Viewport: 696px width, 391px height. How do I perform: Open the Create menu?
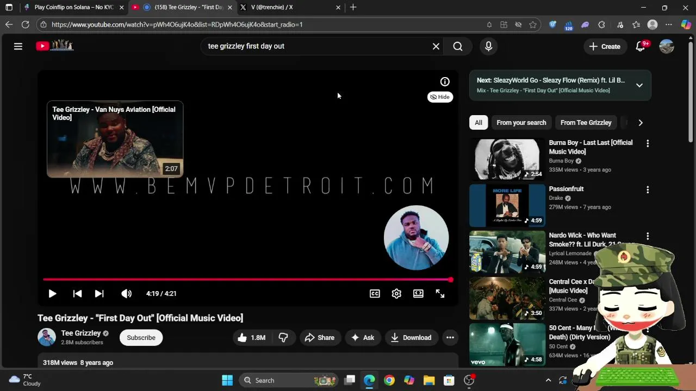pos(604,46)
